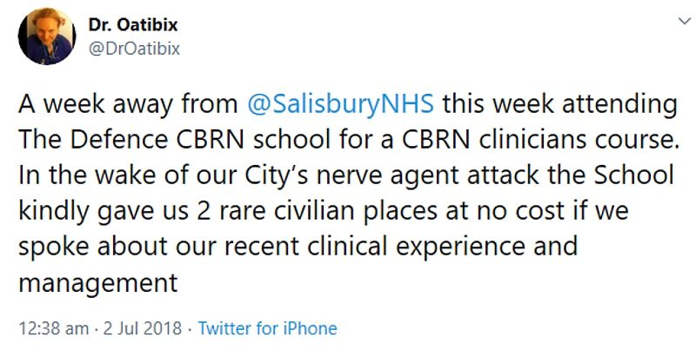Expand the tweet options chevron
Image resolution: width=696 pixels, height=350 pixels.
685,21
